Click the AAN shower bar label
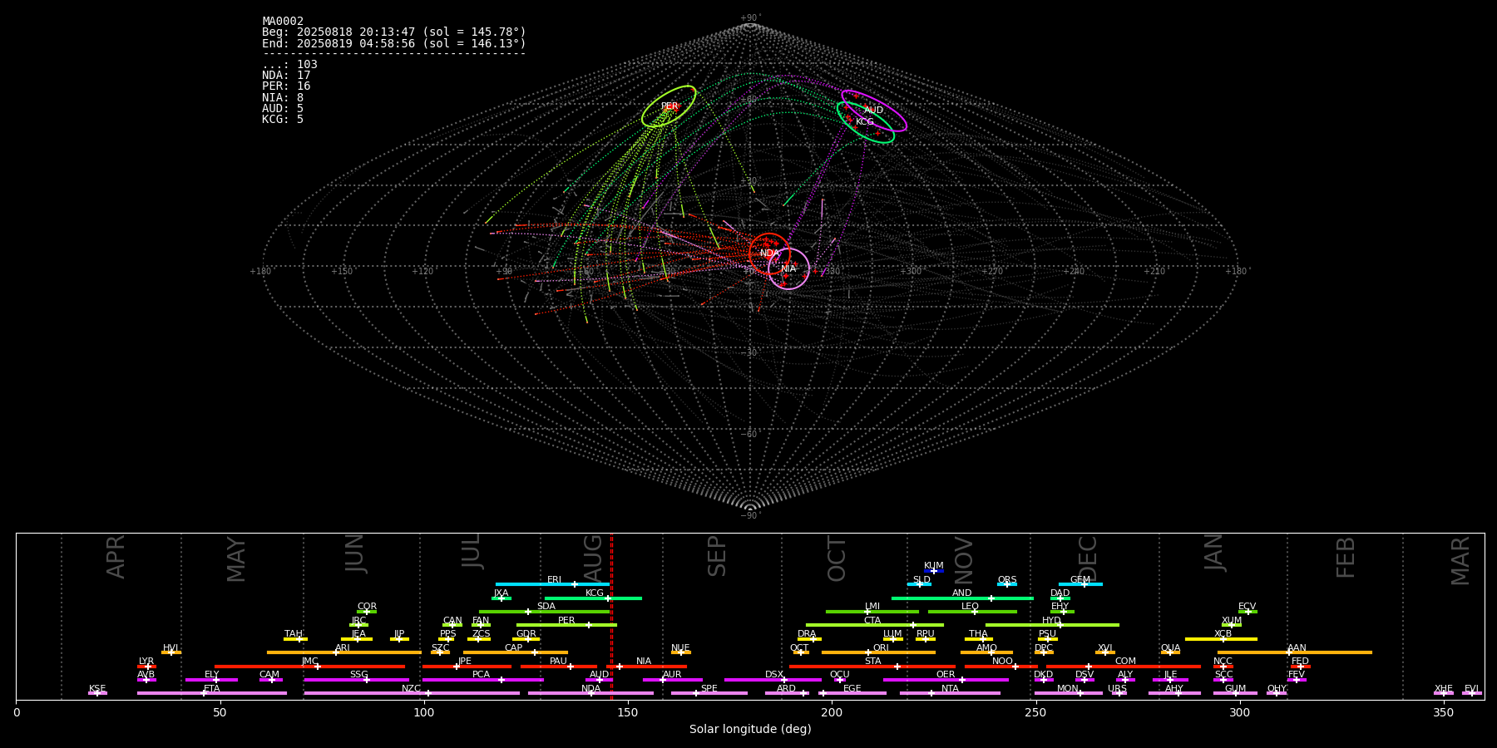The image size is (1497, 748). pyautogui.click(x=1297, y=648)
